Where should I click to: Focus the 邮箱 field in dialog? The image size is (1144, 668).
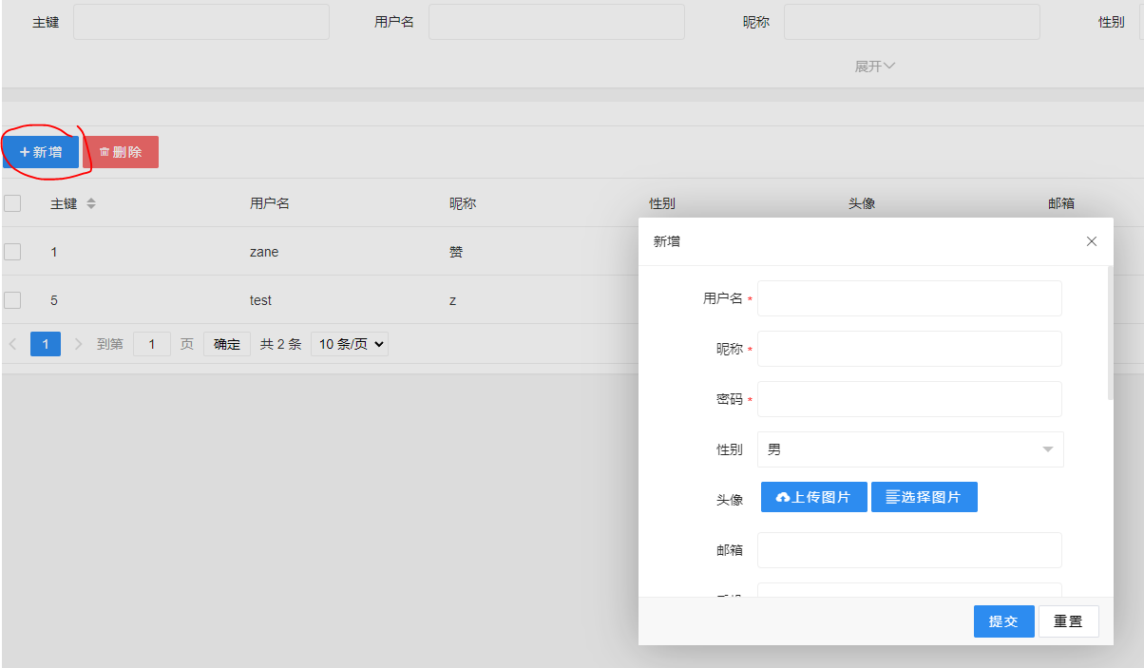[x=909, y=550]
